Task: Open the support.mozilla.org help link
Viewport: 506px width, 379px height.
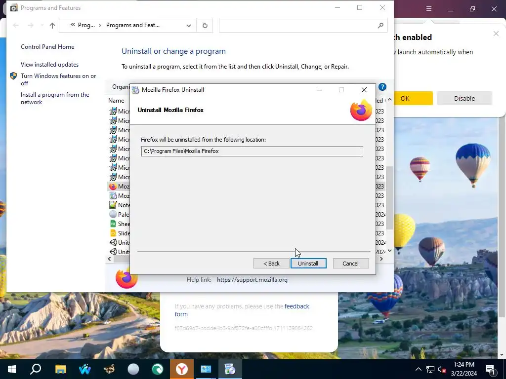Action: tap(252, 280)
